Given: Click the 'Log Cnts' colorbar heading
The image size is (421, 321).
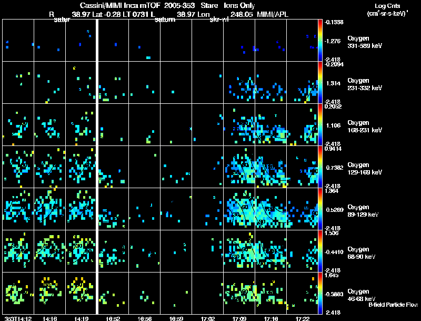Looking at the screenshot, I should point(387,6).
